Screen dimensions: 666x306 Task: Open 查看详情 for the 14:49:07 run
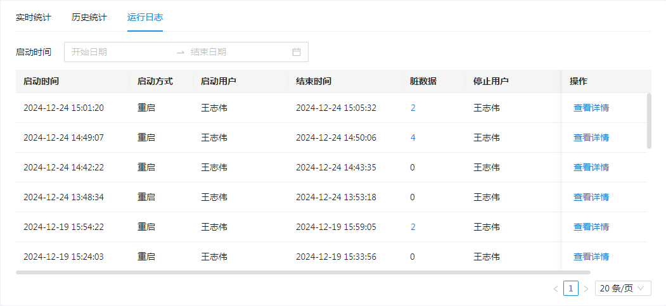591,137
